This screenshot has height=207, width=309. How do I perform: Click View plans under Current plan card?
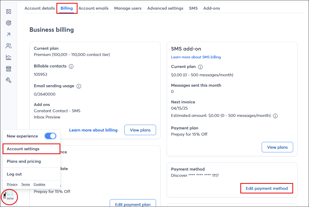(140, 130)
